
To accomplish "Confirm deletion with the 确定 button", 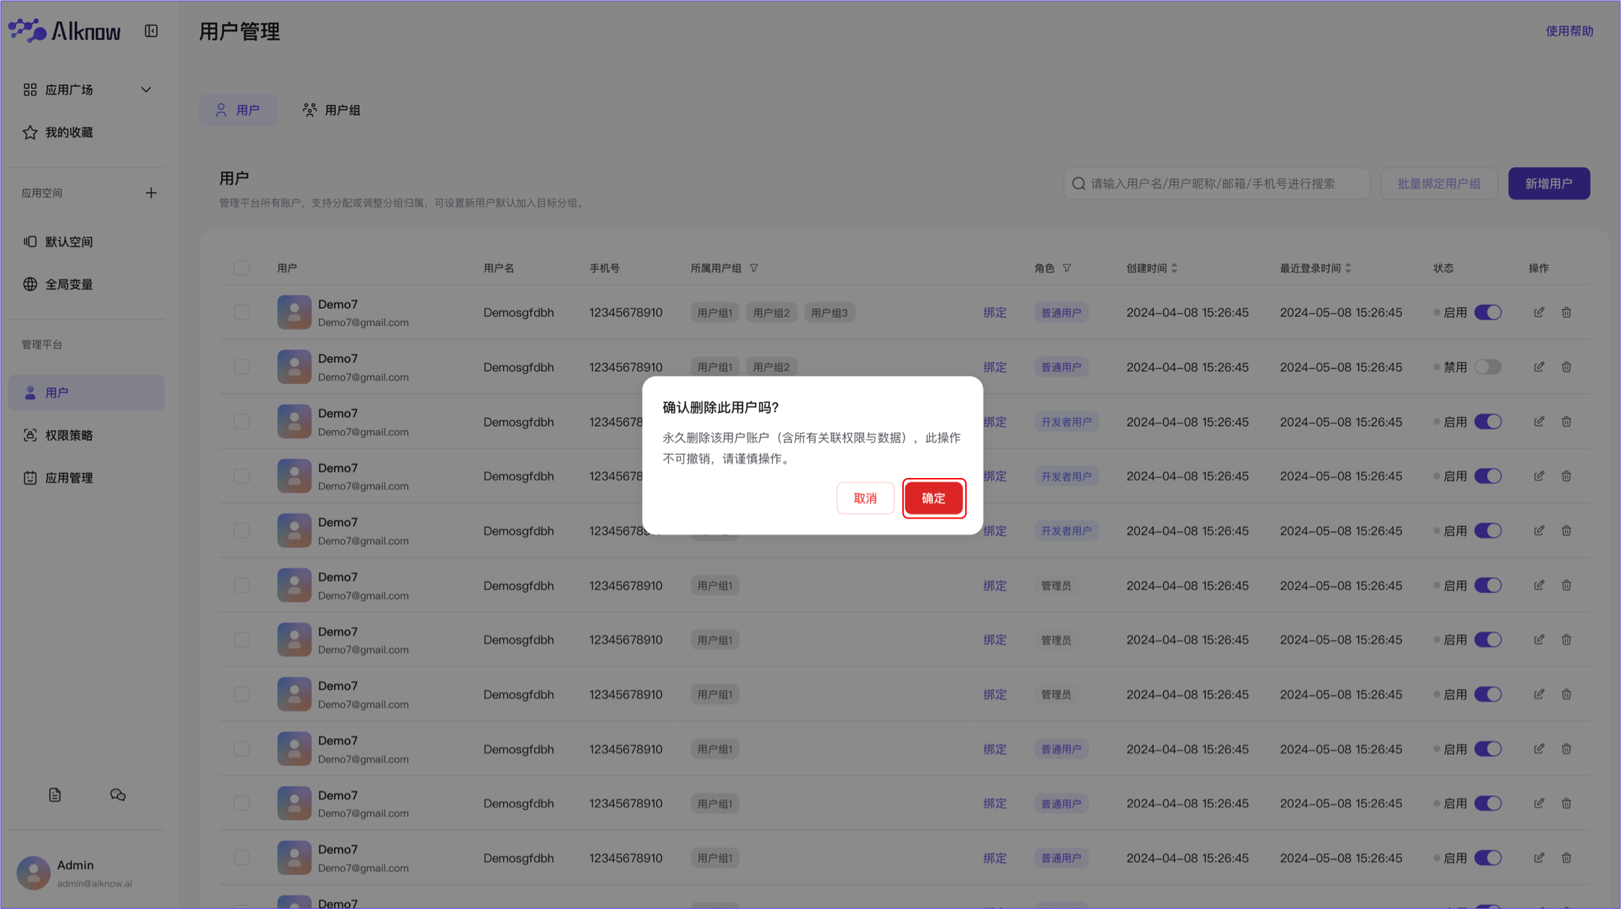I will pos(933,498).
